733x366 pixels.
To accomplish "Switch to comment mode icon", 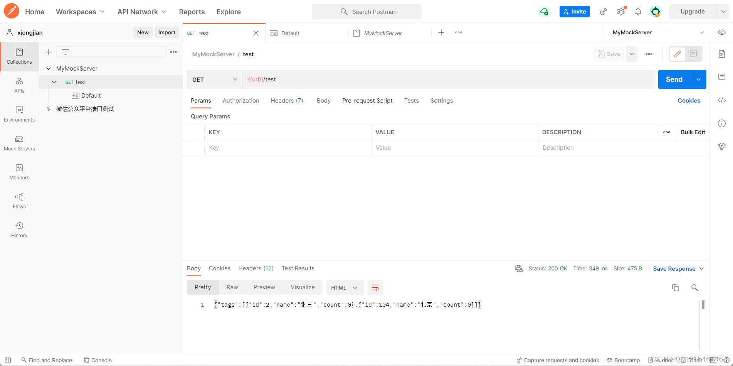I will (x=693, y=54).
